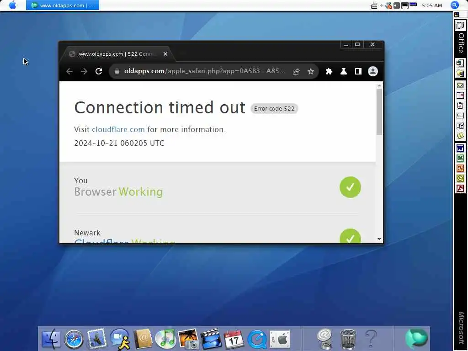Click the 'Browser Working' status text
468x351 pixels.
pos(118,191)
